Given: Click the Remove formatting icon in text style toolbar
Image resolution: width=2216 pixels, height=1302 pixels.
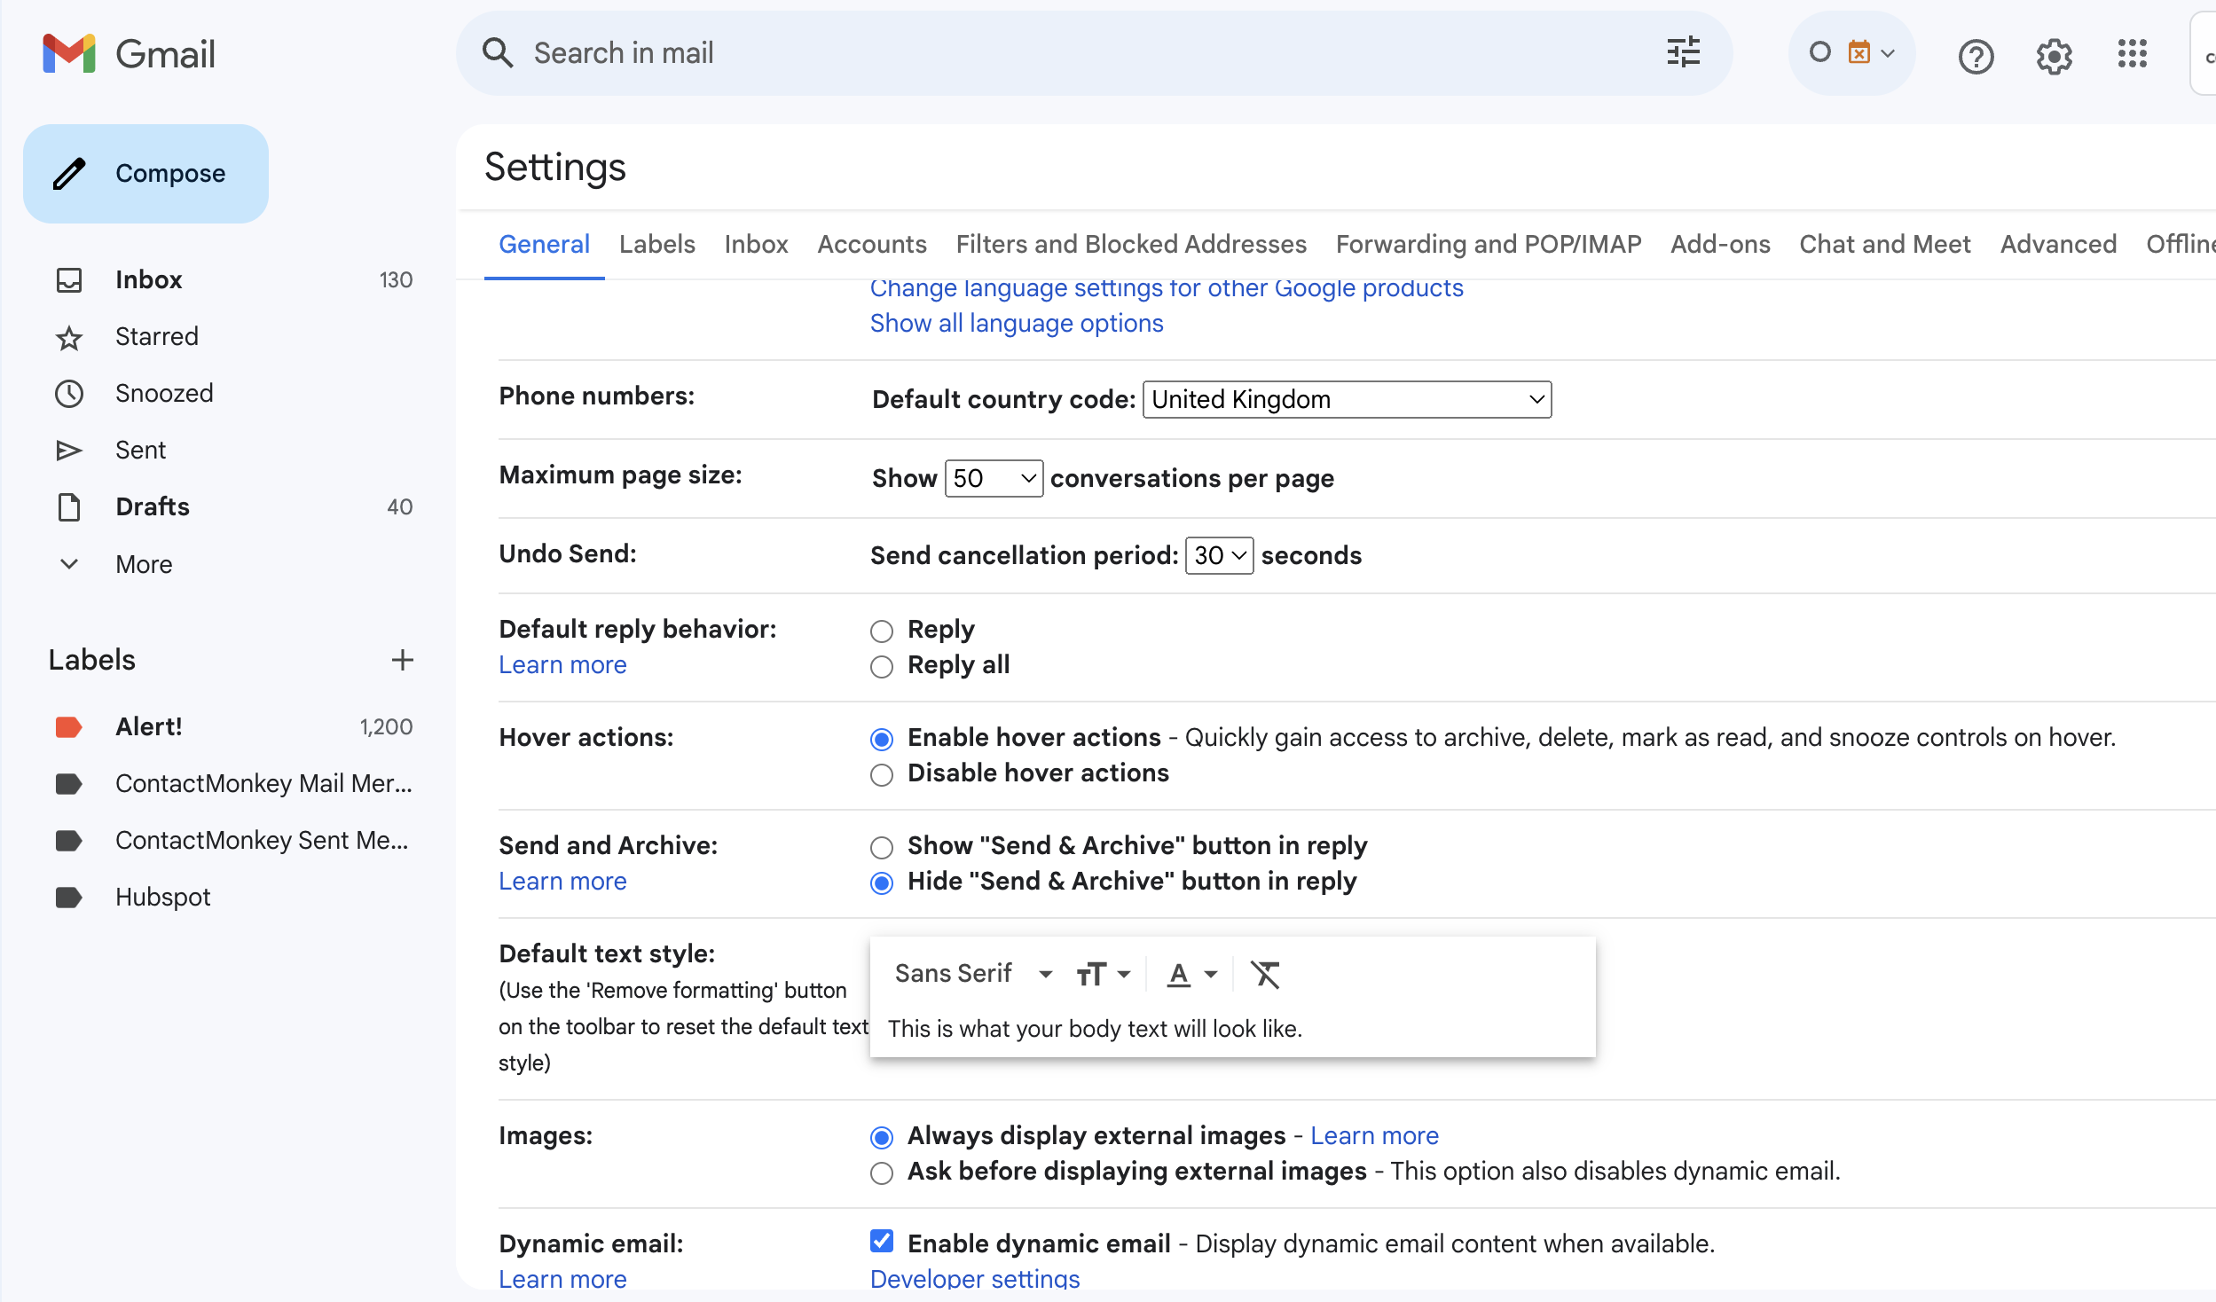Looking at the screenshot, I should click(1267, 974).
